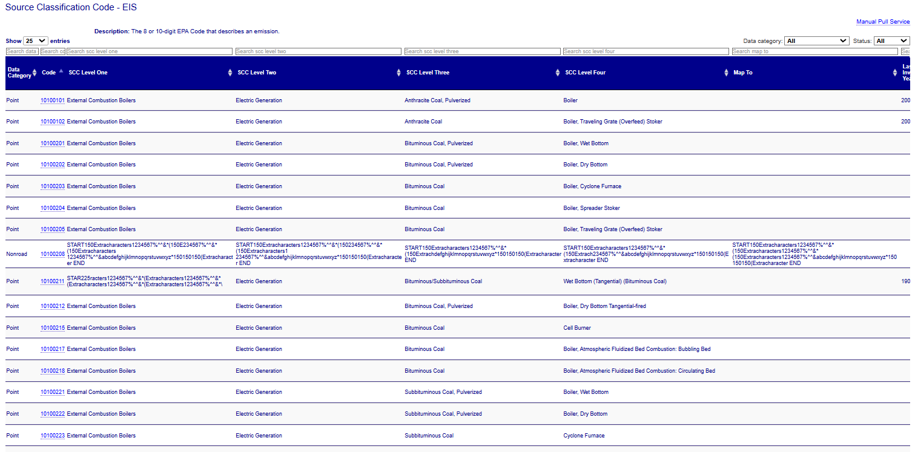This screenshot has width=915, height=452.
Task: Open the Show entries dropdown
Action: coord(35,41)
